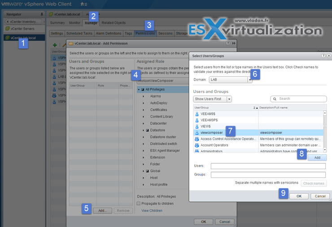Click the home menu icon in header
This screenshot has height=227, width=332.
[x=83, y=4]
